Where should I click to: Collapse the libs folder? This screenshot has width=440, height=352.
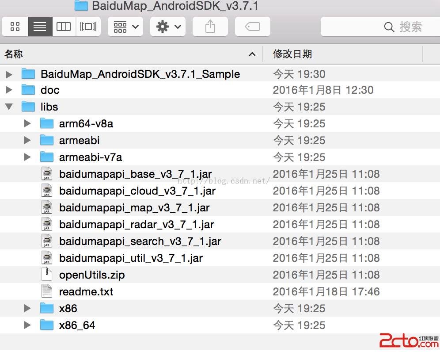[9, 107]
